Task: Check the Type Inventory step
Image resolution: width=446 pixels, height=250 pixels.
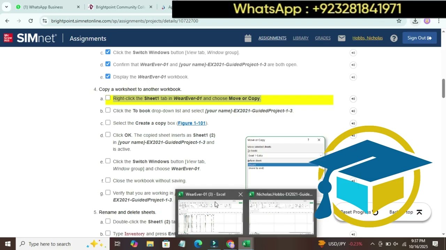Action: coord(108,233)
